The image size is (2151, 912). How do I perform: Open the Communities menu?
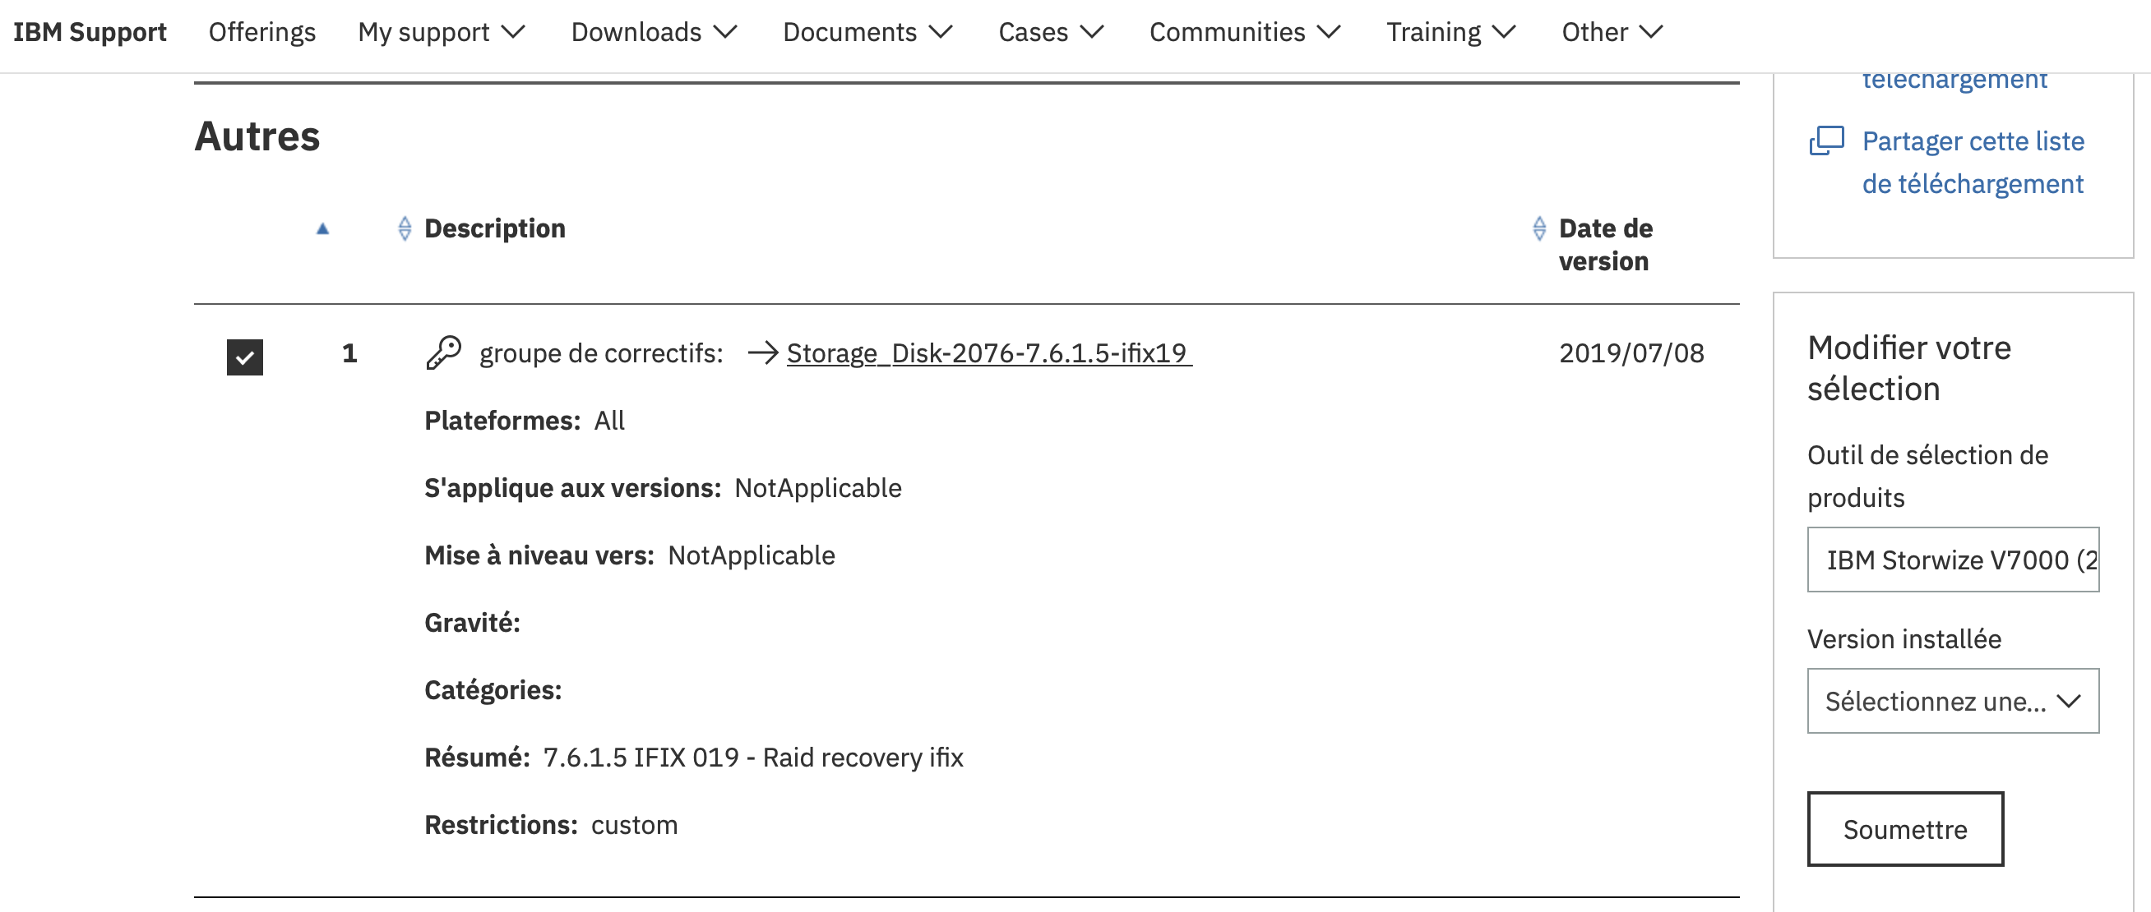1244,33
